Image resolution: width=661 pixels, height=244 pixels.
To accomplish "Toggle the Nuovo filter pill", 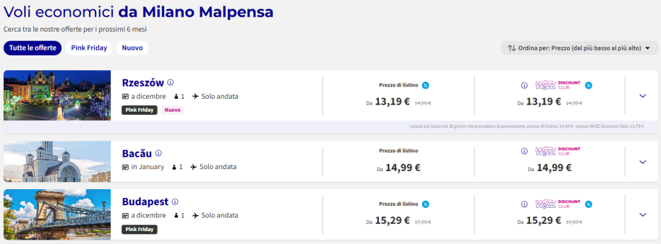I will coord(132,48).
